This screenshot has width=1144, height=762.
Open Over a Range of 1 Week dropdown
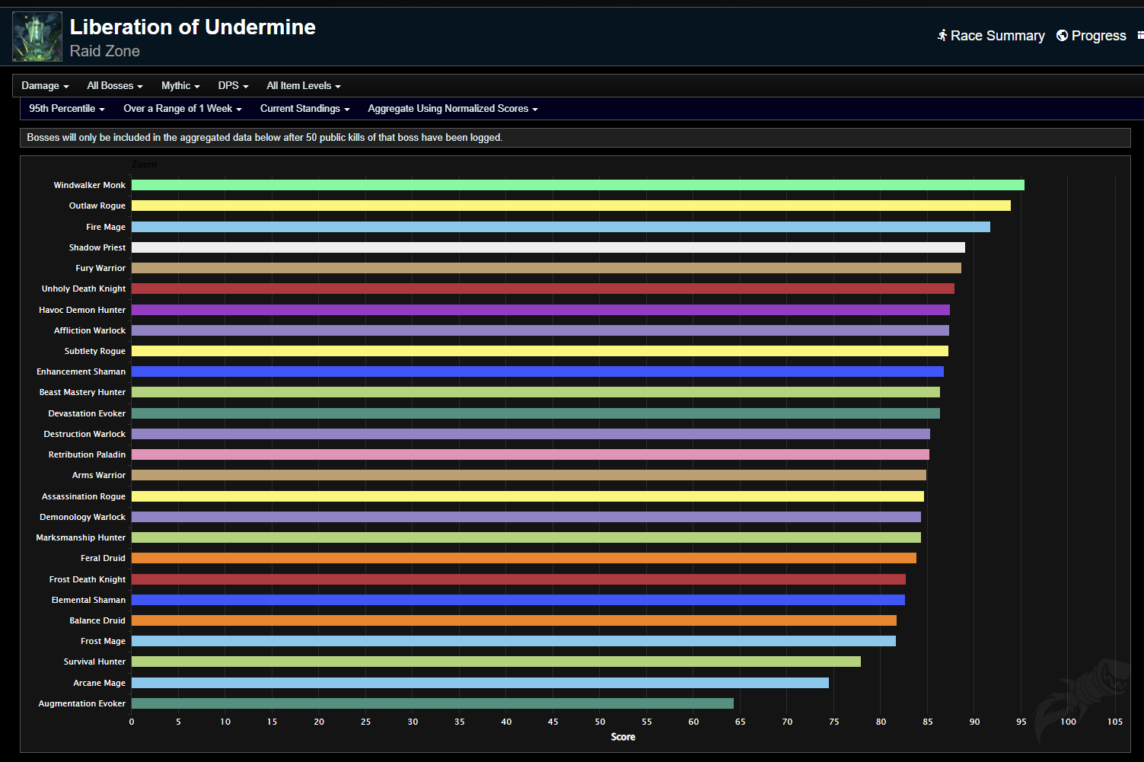pos(182,109)
